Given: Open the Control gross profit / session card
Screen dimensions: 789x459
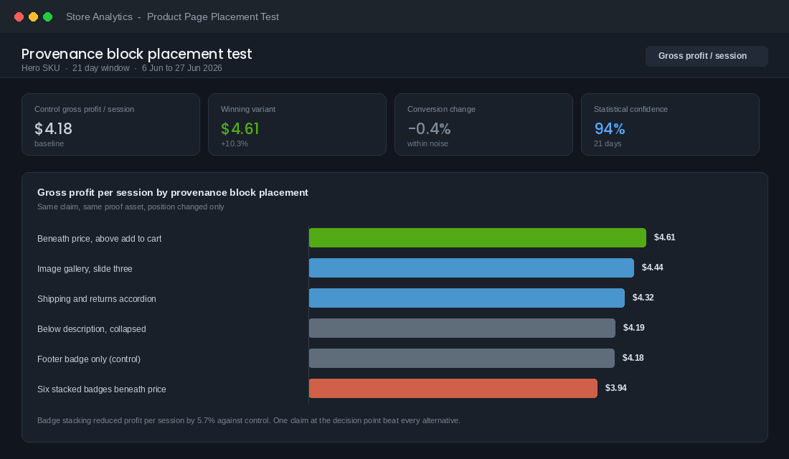Looking at the screenshot, I should click(110, 124).
